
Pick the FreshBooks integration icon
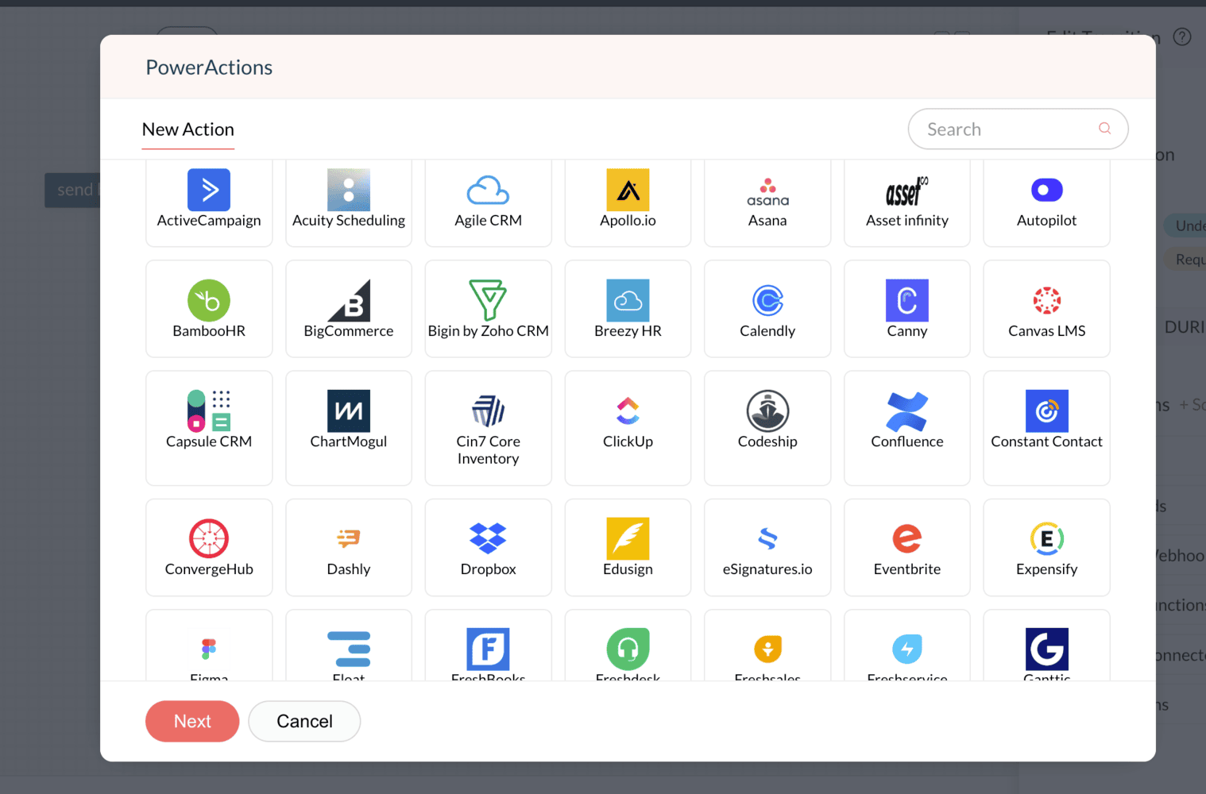tap(488, 649)
